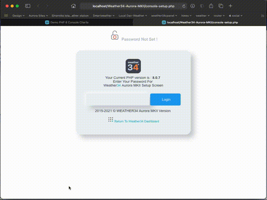This screenshot has height=200, width=267.
Task: Switch to Demo PHP 8 Console Charts tab
Action: [67, 22]
